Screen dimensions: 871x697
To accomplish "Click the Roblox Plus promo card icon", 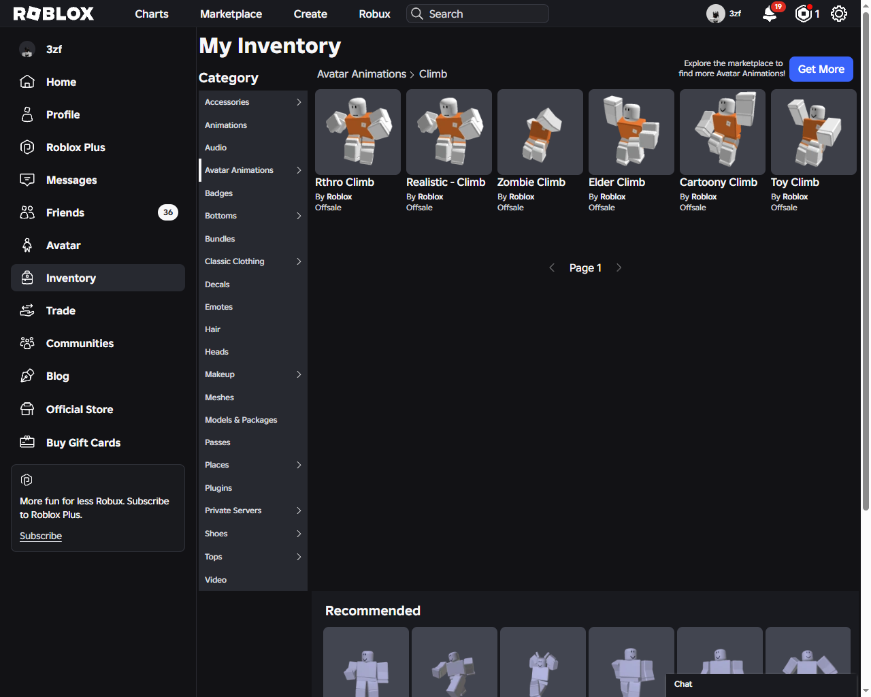I will pos(27,480).
